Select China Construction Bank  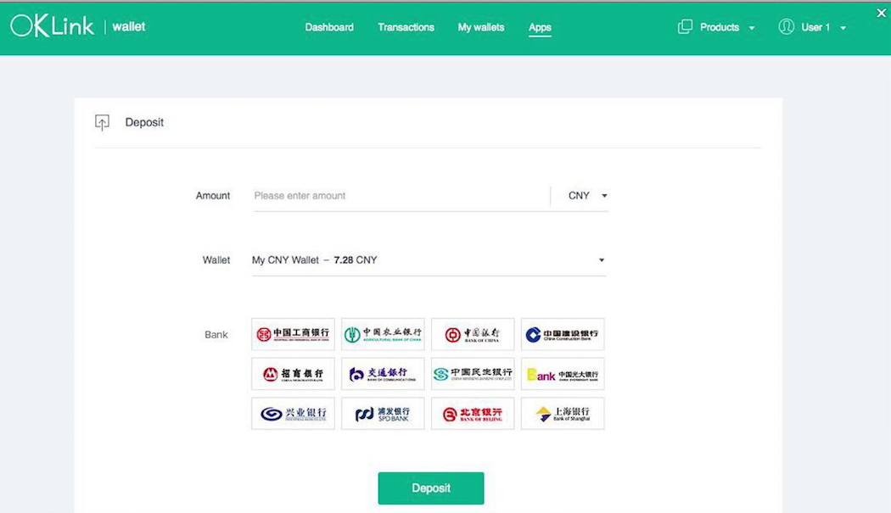tap(562, 334)
